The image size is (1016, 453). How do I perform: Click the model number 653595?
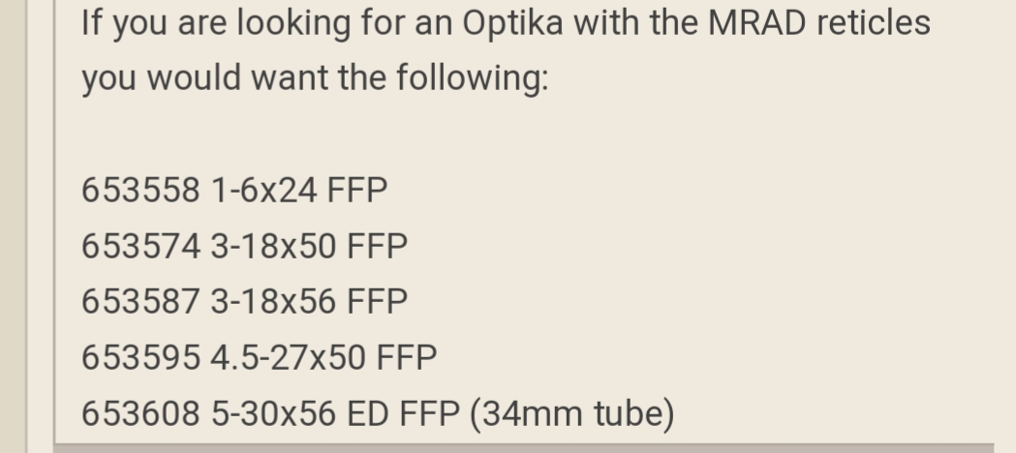pos(140,358)
